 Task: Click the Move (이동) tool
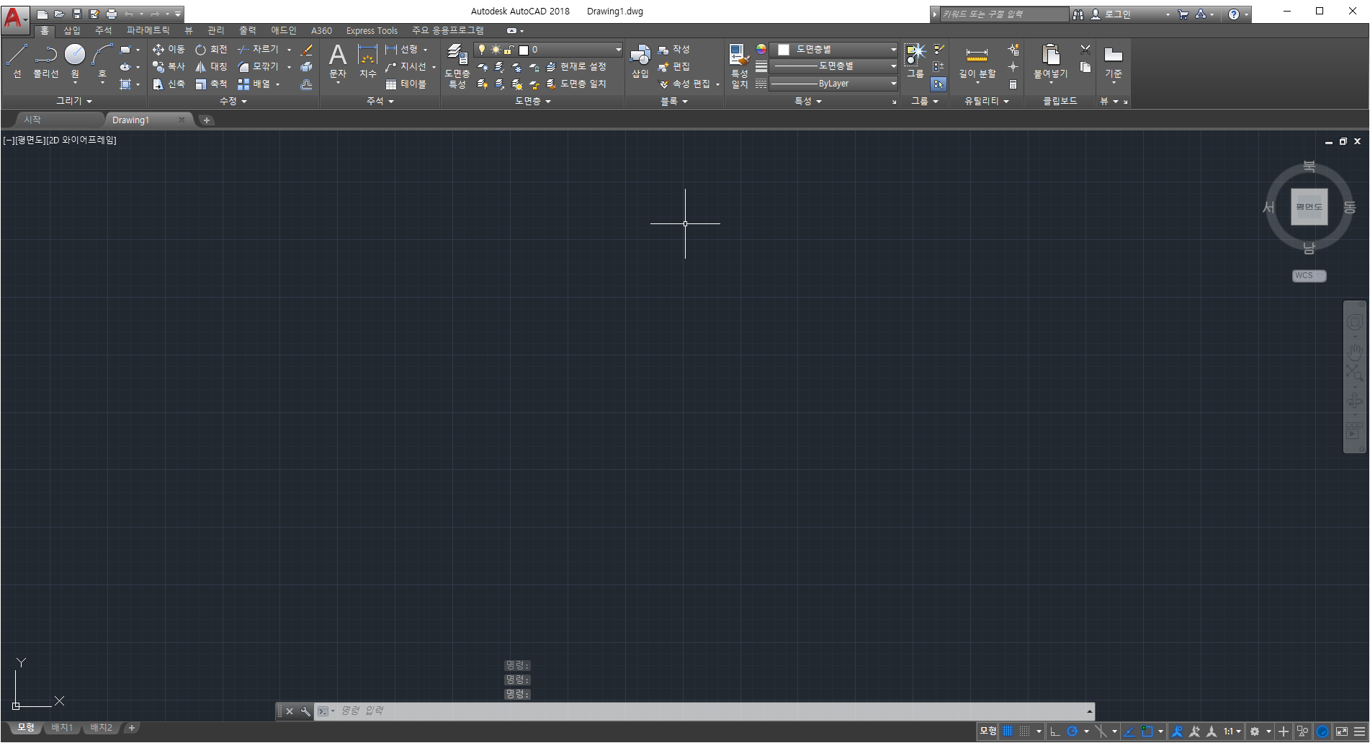[169, 50]
